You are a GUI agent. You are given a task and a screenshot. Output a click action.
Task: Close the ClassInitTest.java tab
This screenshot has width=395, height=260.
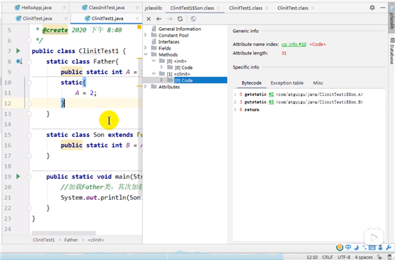coord(137,8)
